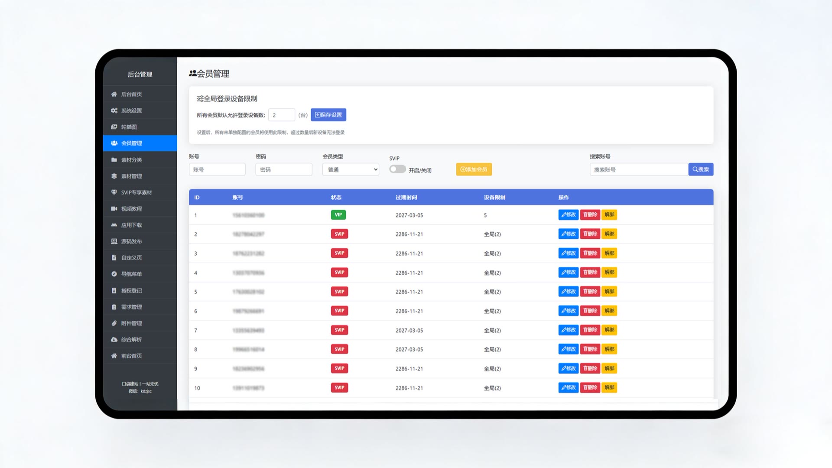Toggle the SVIP 开启/关闭 switch

[x=397, y=169]
